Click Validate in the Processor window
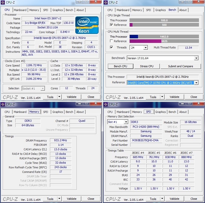Screen dimensions: 205x203 point(72,97)
